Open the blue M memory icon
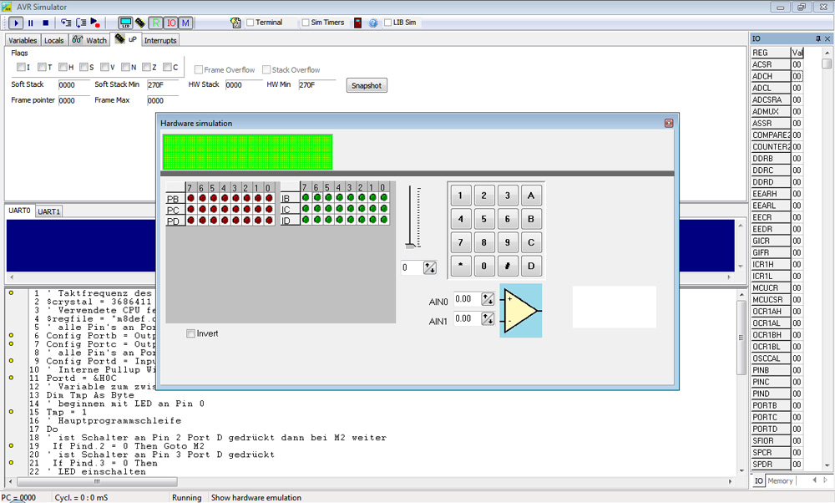Screen dimensions: 835x503 [185, 23]
